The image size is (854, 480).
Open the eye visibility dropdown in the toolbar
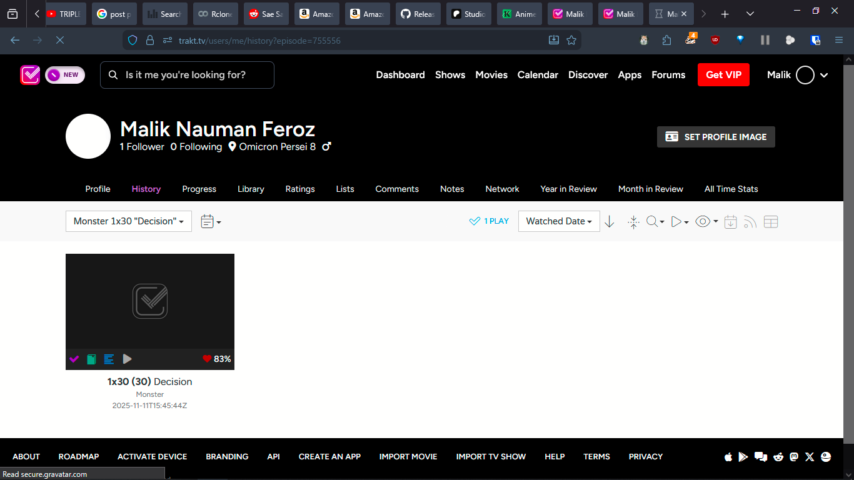[706, 221]
